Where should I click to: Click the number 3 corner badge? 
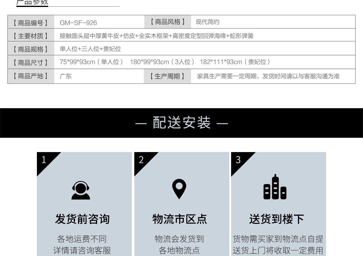click(x=238, y=160)
